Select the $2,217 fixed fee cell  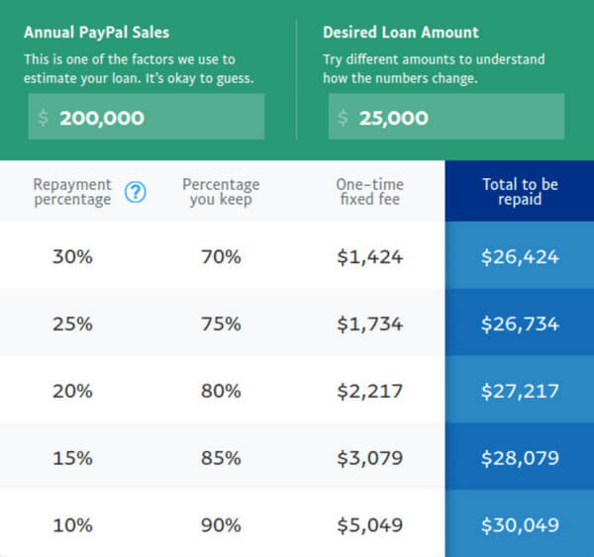[369, 391]
